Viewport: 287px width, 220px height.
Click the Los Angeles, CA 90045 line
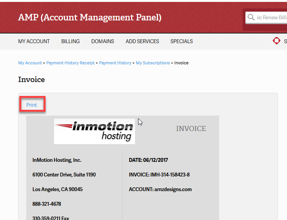point(57,189)
